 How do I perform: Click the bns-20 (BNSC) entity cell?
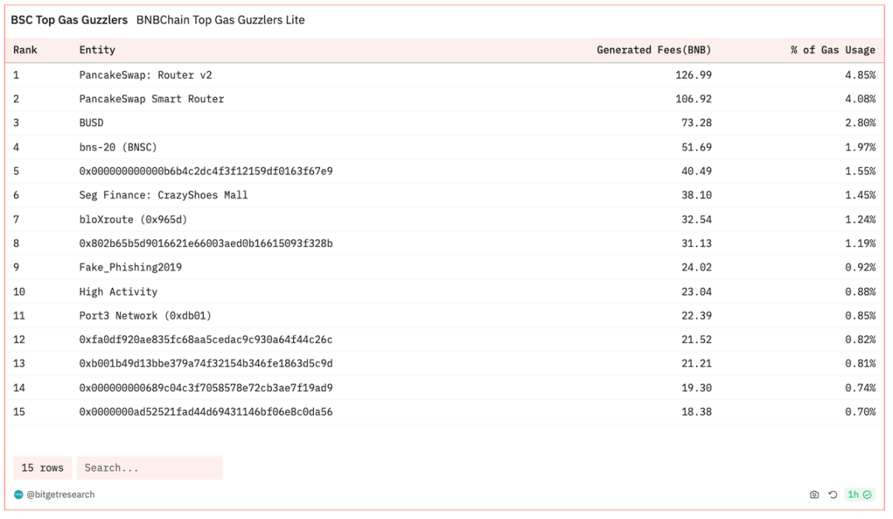pos(118,147)
